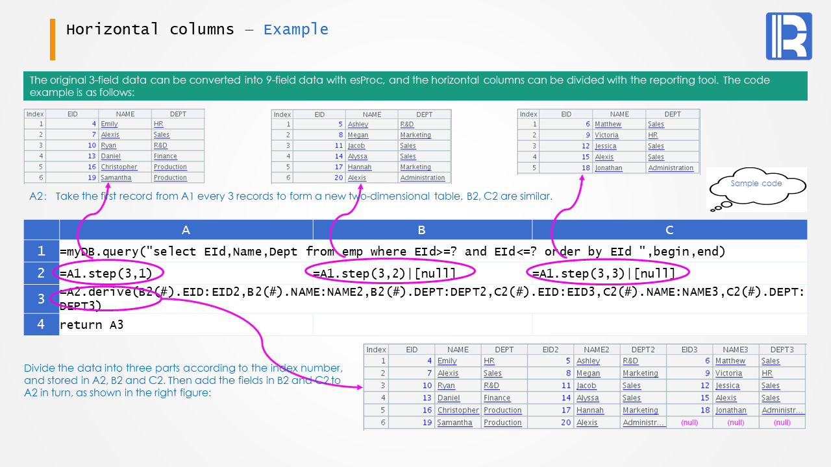
Task: Click the (null) value under EID3
Action: click(x=689, y=423)
